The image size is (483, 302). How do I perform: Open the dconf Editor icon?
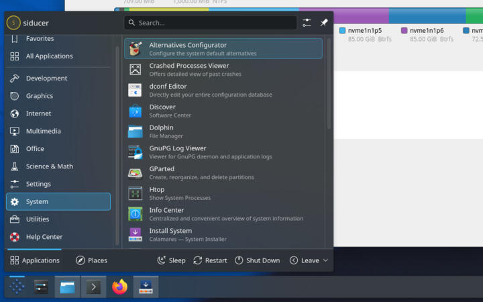point(136,90)
